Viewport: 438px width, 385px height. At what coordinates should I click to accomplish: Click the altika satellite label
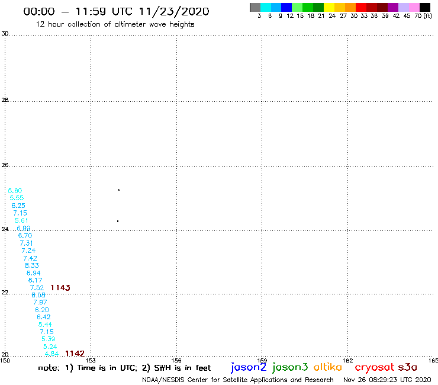[328, 367]
